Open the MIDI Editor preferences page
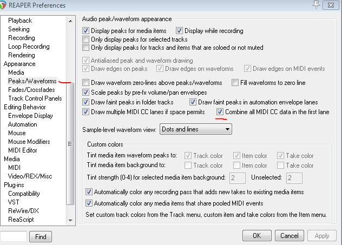Viewport: 342px width, 245px height. 23,150
